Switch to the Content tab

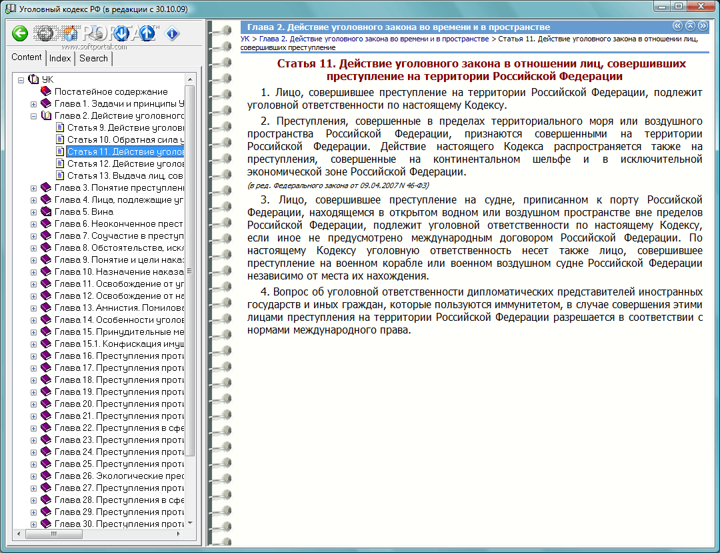pos(26,57)
